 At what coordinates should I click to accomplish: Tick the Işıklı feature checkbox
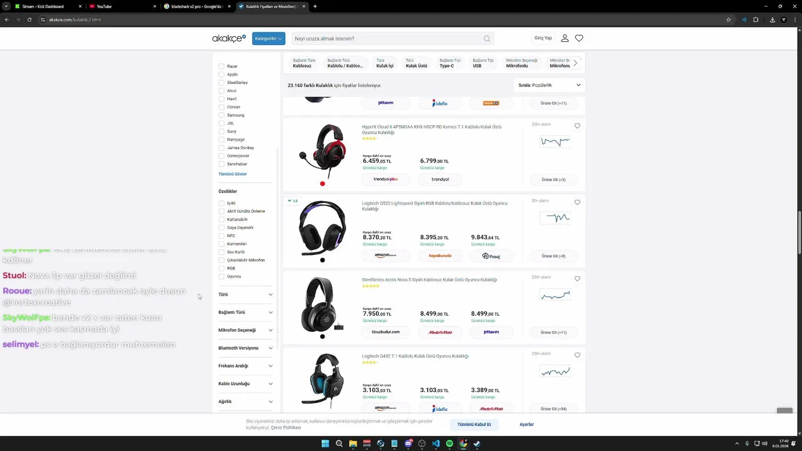pos(221,203)
